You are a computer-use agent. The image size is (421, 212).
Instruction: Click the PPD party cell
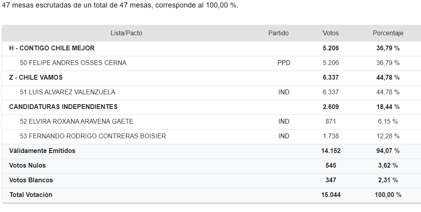(283, 63)
